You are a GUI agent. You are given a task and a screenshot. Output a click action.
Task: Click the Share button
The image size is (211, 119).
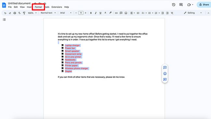(x=204, y=5)
